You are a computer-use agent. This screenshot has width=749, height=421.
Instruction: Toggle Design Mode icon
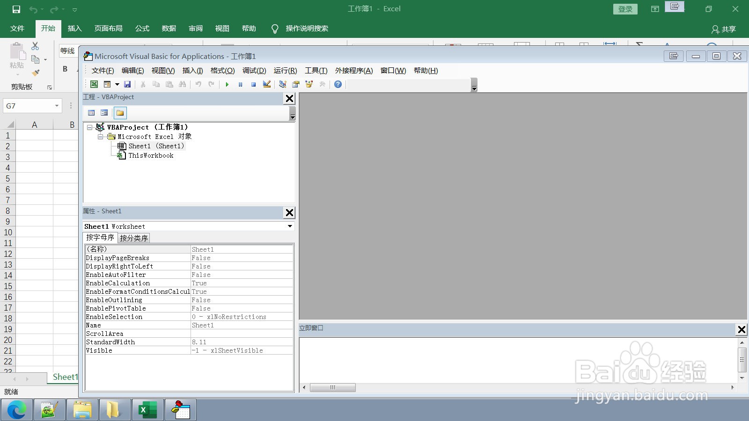coord(266,84)
